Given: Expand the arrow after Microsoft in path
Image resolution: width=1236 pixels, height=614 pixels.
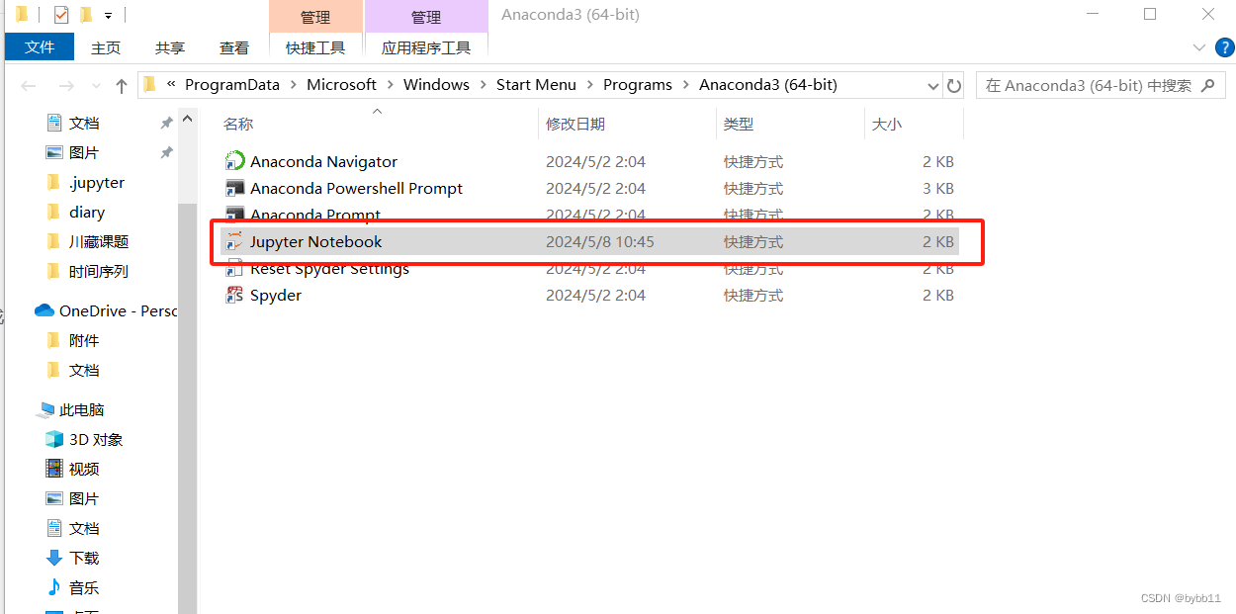Looking at the screenshot, I should [390, 85].
